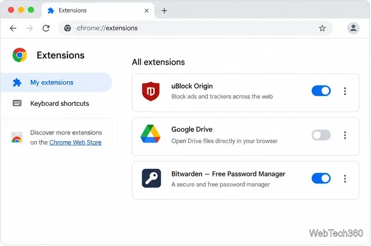Click the keyboard icon in the sidebar
Image resolution: width=371 pixels, height=246 pixels.
[17, 103]
